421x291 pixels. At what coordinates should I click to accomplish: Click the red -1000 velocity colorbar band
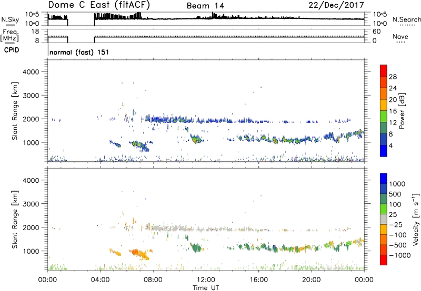384,260
